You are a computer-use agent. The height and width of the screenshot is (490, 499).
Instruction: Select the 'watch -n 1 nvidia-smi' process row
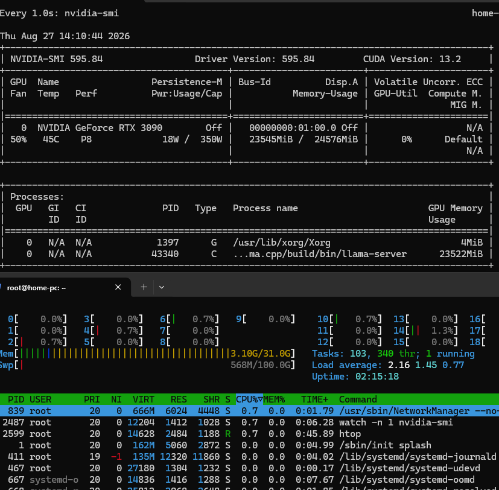250,422
